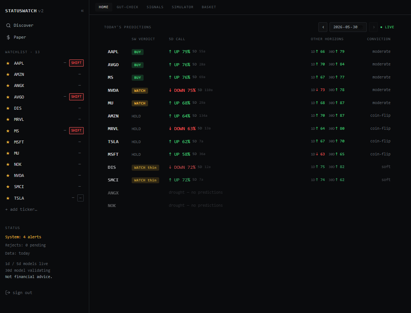
Task: Toggle the star next to AMZN in watchlist
Action: click(x=8, y=74)
